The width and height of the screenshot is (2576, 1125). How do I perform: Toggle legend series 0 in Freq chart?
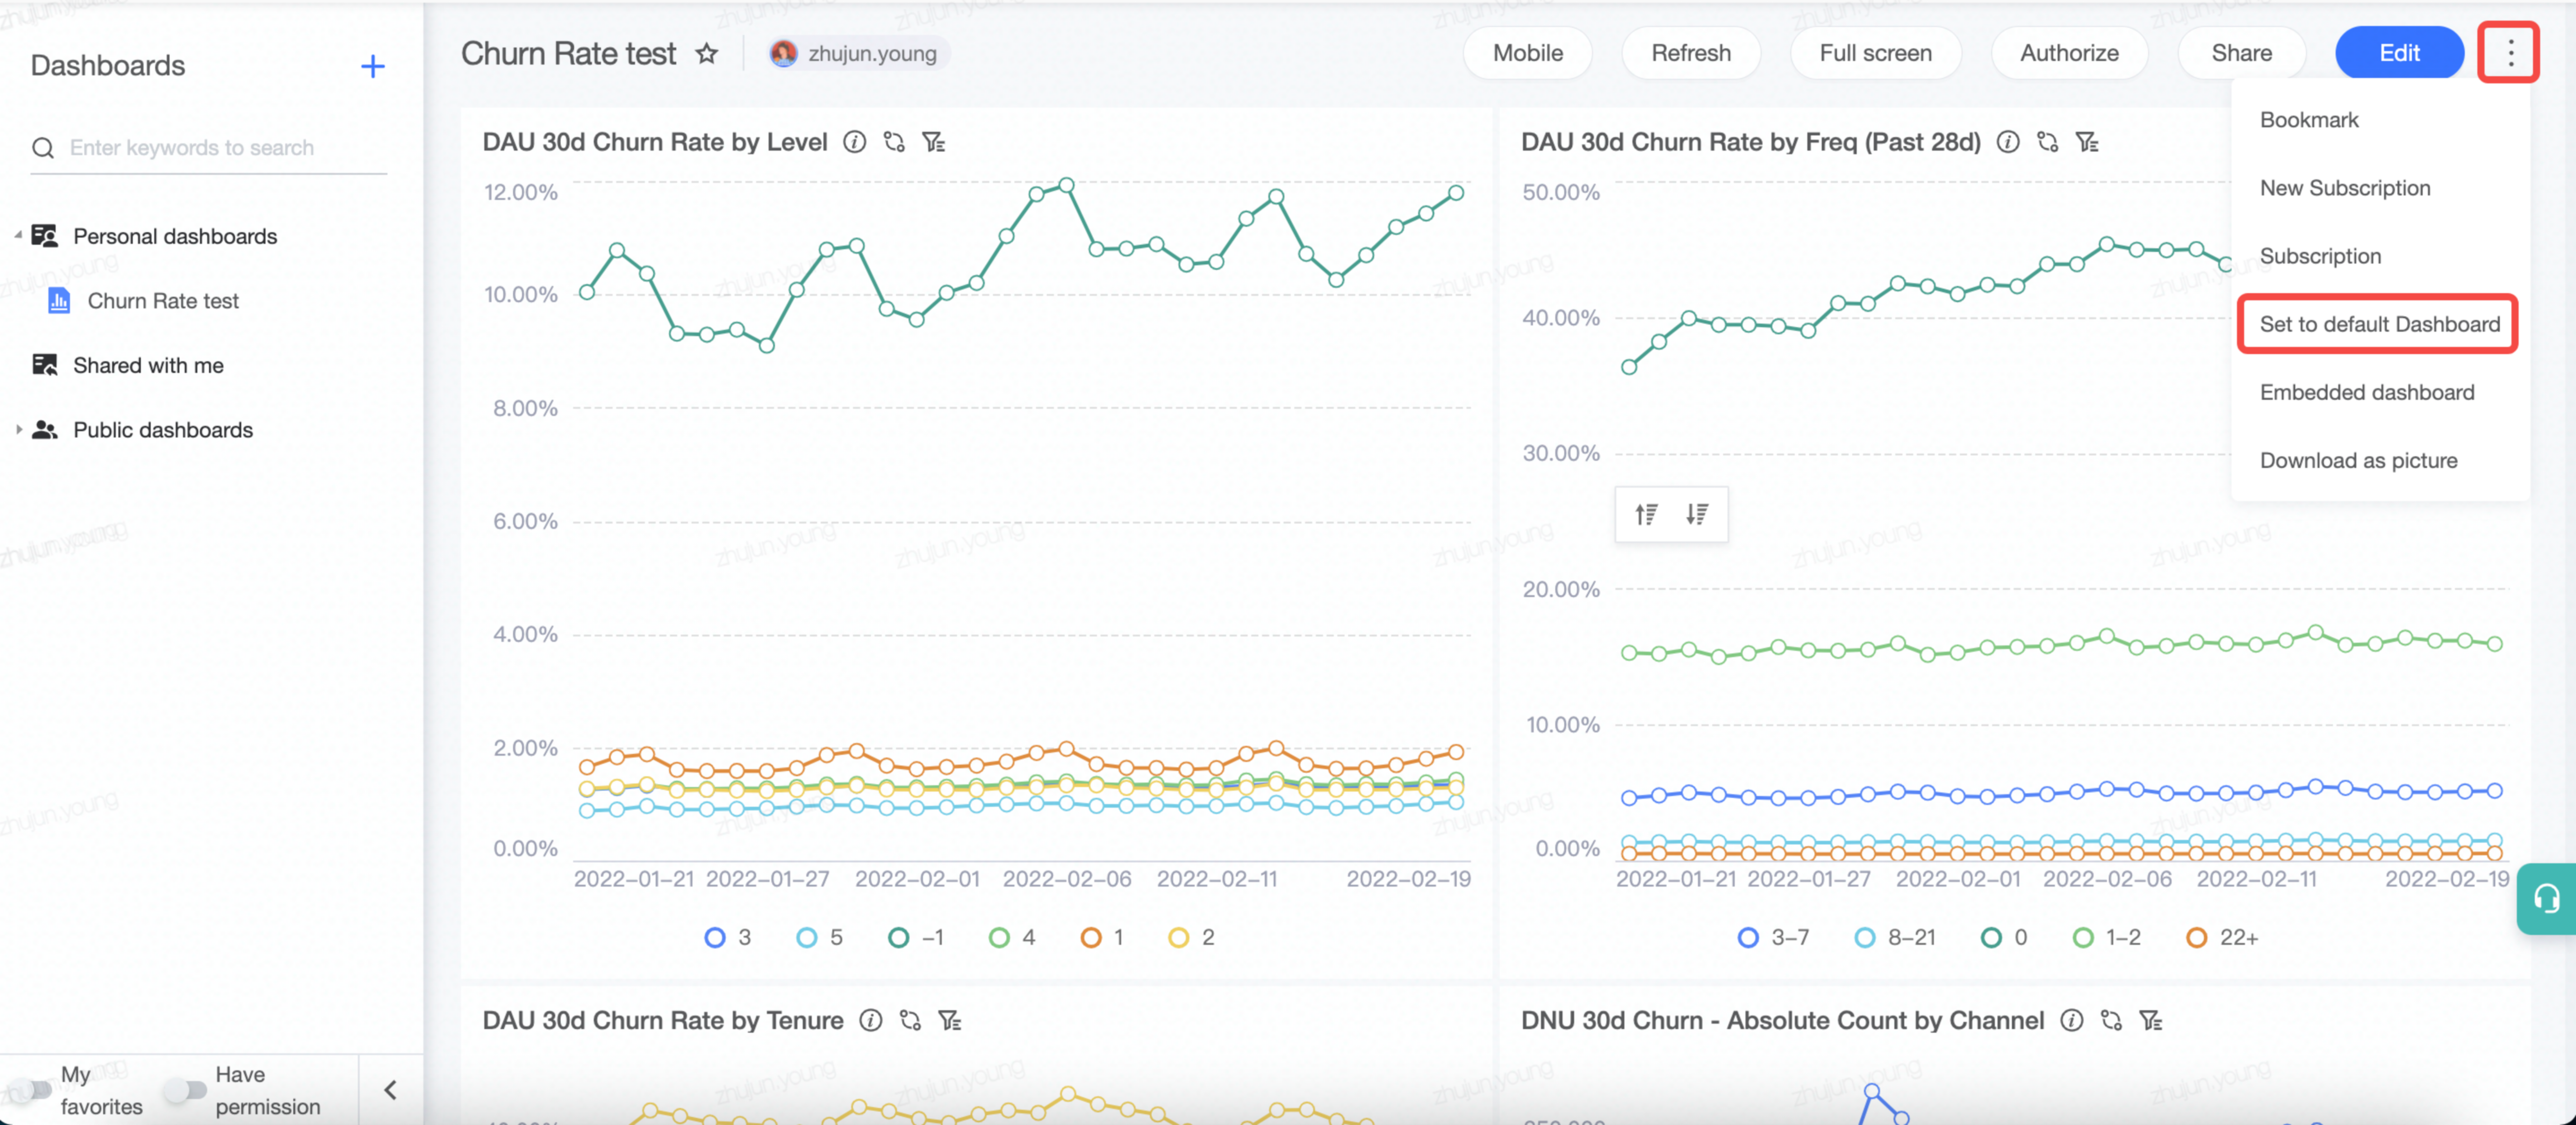[2004, 937]
